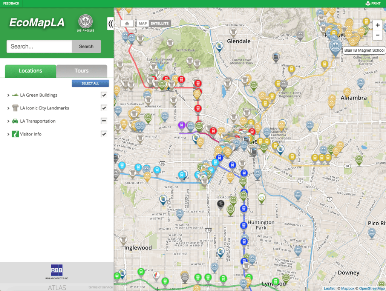Toggle the LA Iconic City Landmarks checkbox

104,108
